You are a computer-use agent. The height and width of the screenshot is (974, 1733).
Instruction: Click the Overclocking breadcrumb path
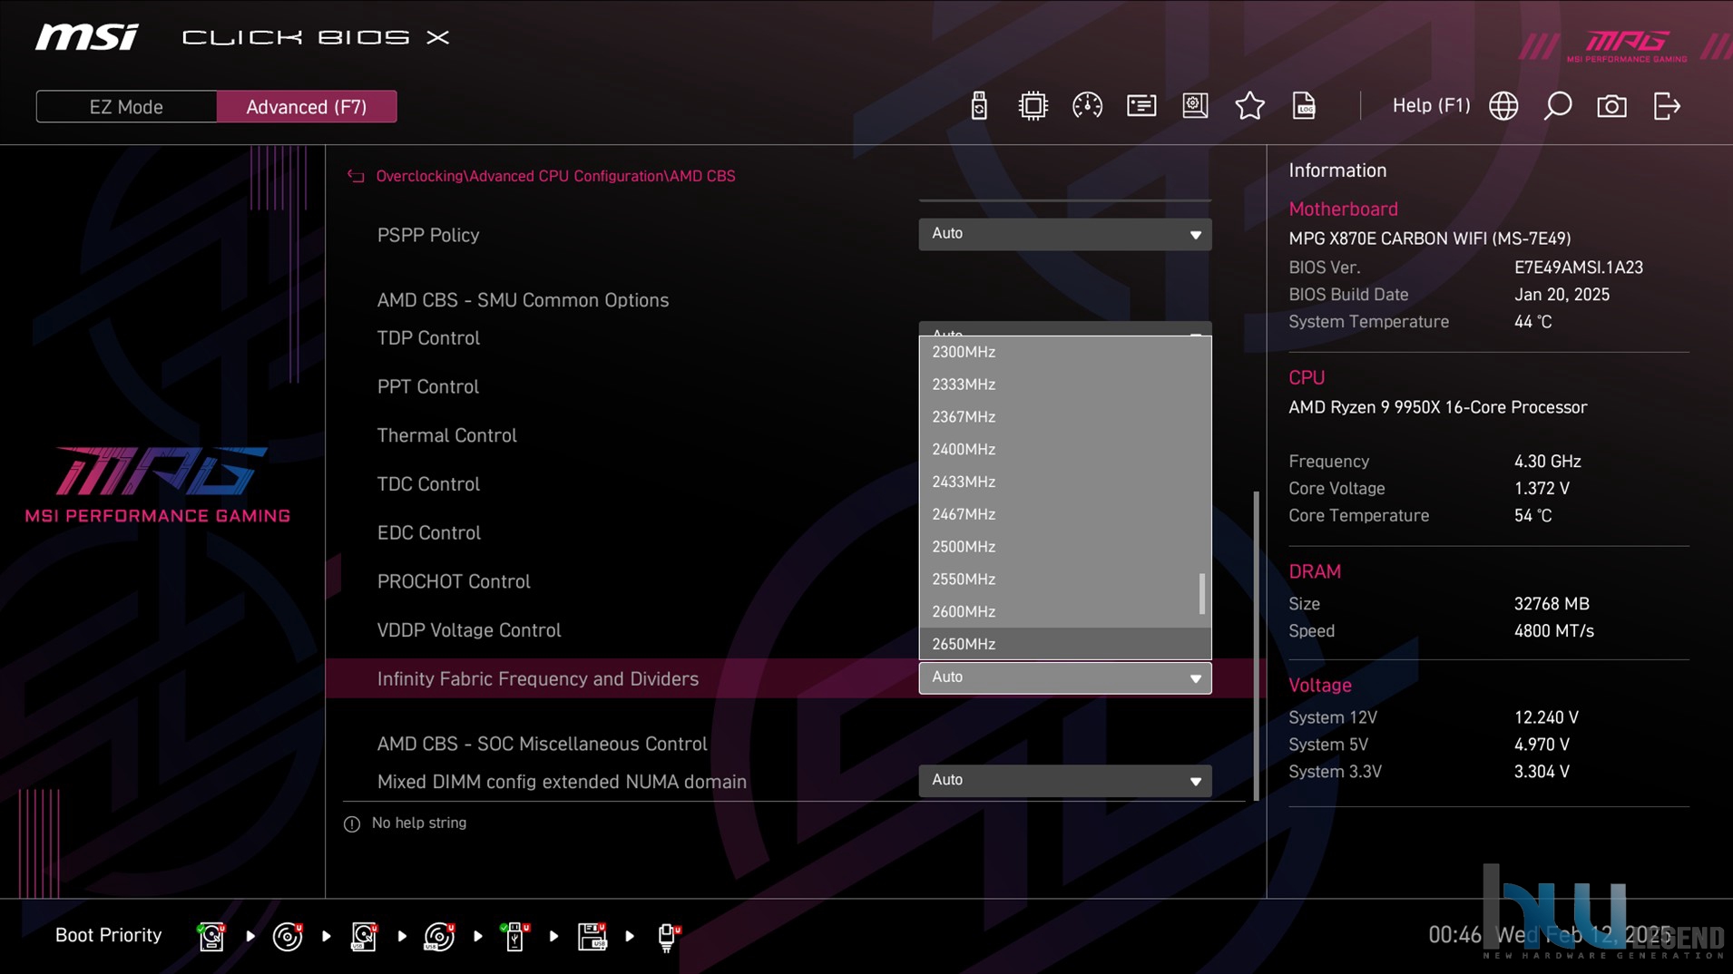[555, 176]
